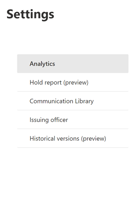
Task: Switch to Issuing officer section
Action: click(73, 119)
